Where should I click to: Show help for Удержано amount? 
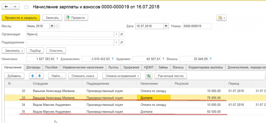point(163,59)
